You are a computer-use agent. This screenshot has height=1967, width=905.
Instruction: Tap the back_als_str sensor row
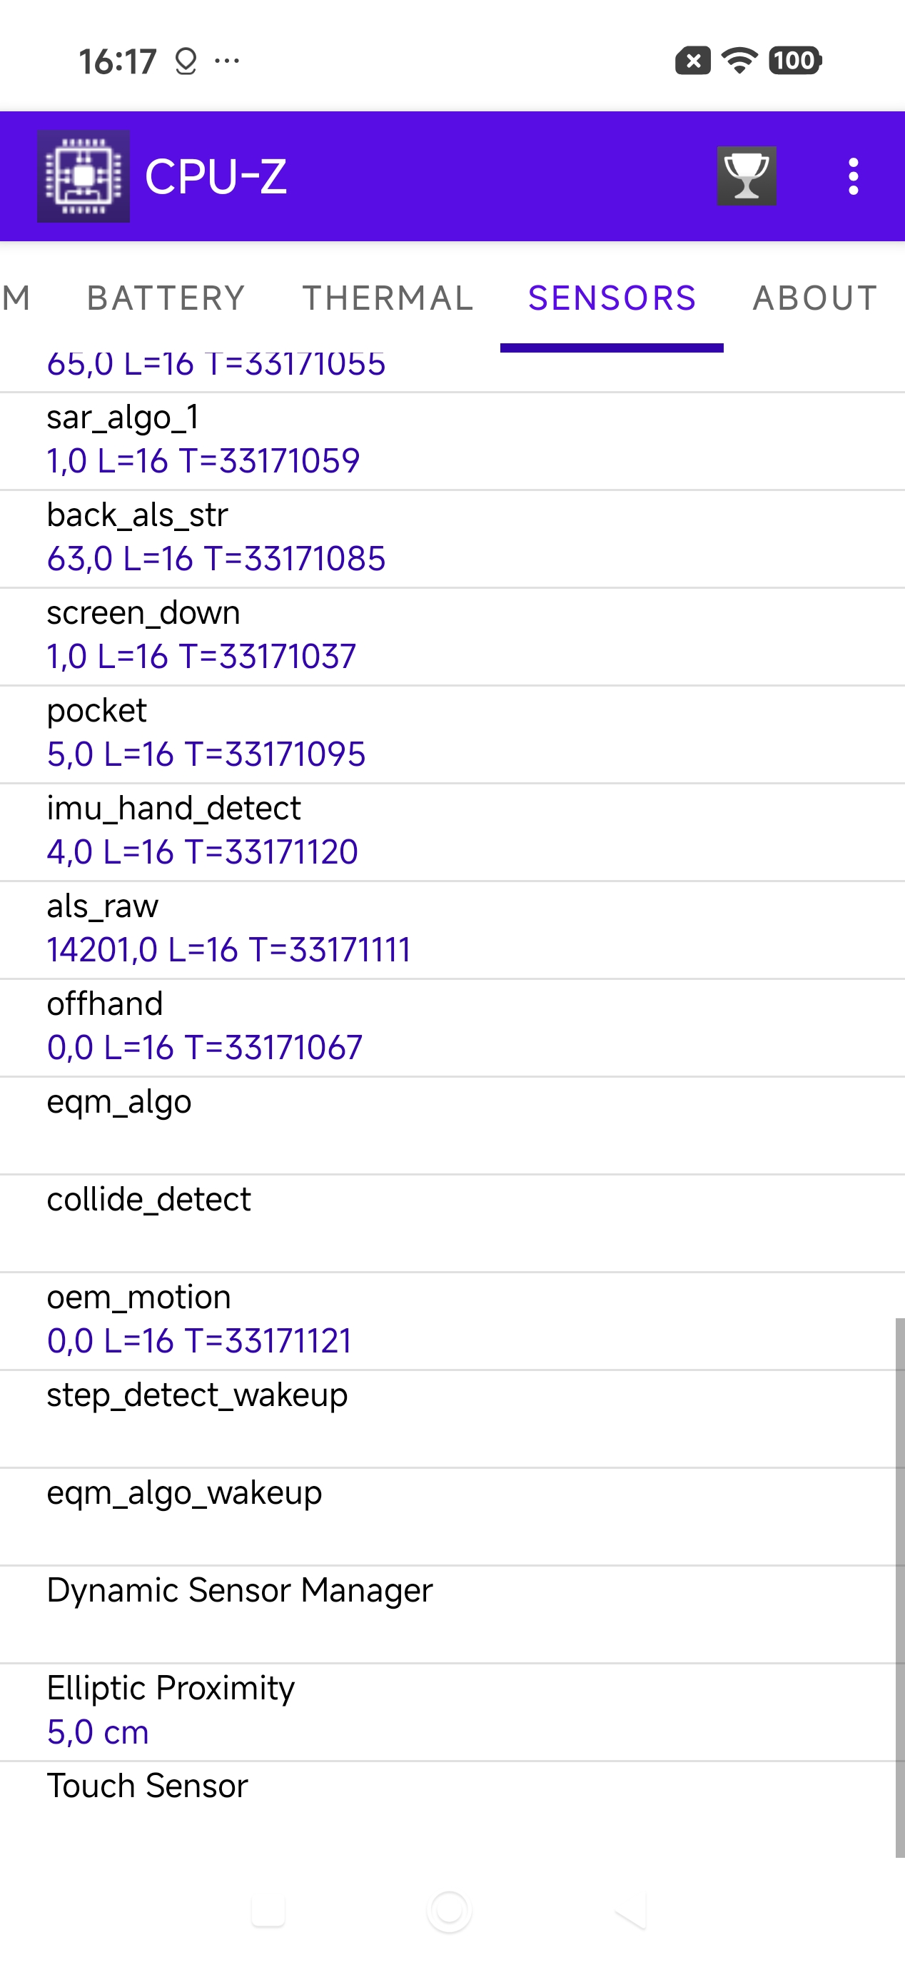[452, 538]
